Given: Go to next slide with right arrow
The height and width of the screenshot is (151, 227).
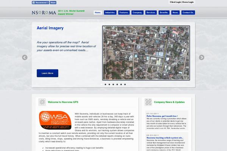Looking at the screenshot, I should click(202, 57).
